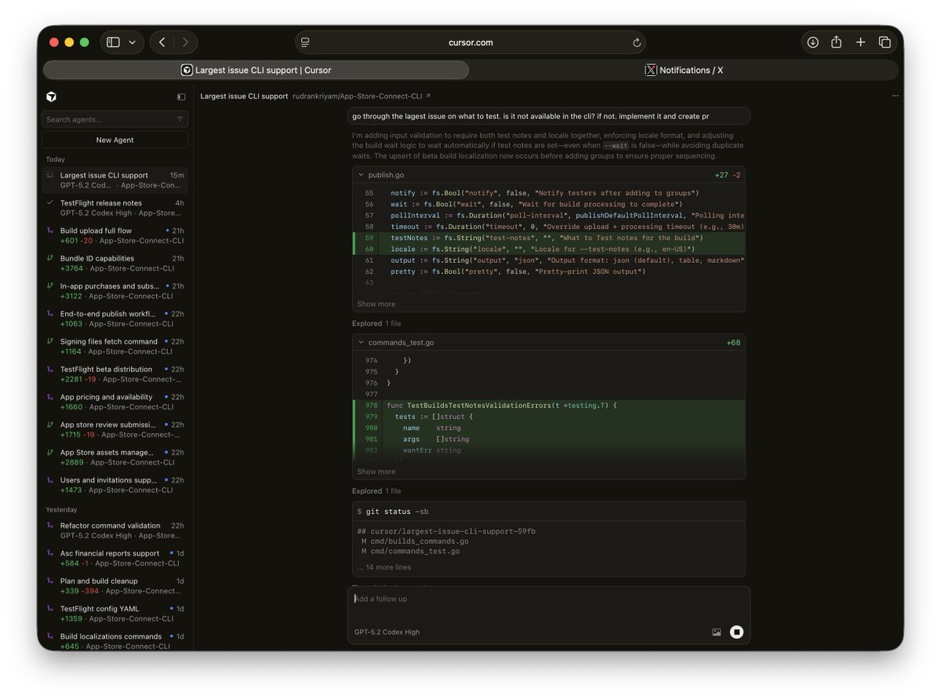
Task: Reload the cursor.com page
Action: tap(637, 42)
